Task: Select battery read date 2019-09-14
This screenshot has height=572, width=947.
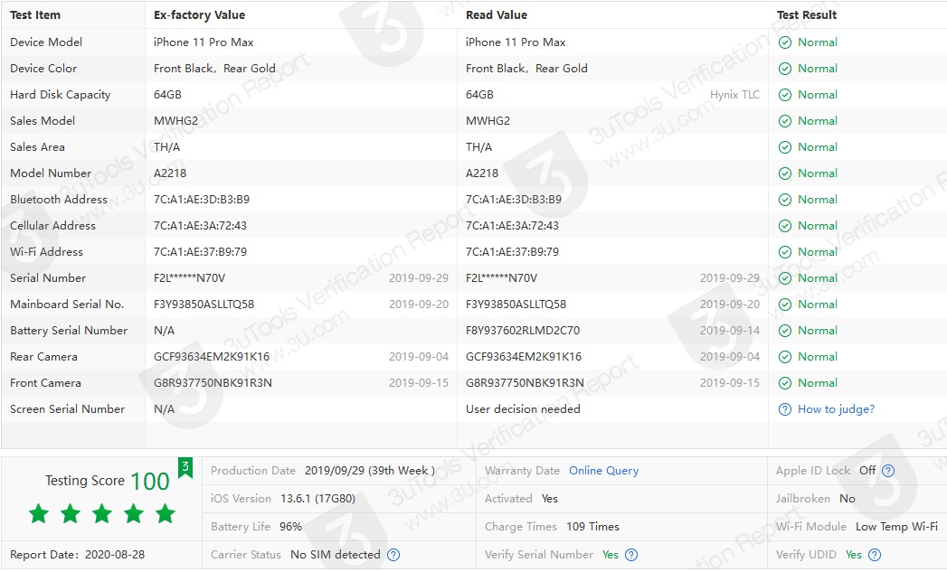Action: coord(730,331)
